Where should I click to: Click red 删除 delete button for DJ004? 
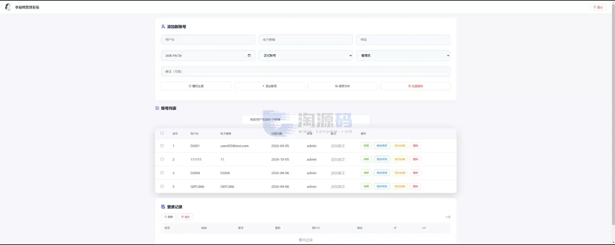pos(415,173)
